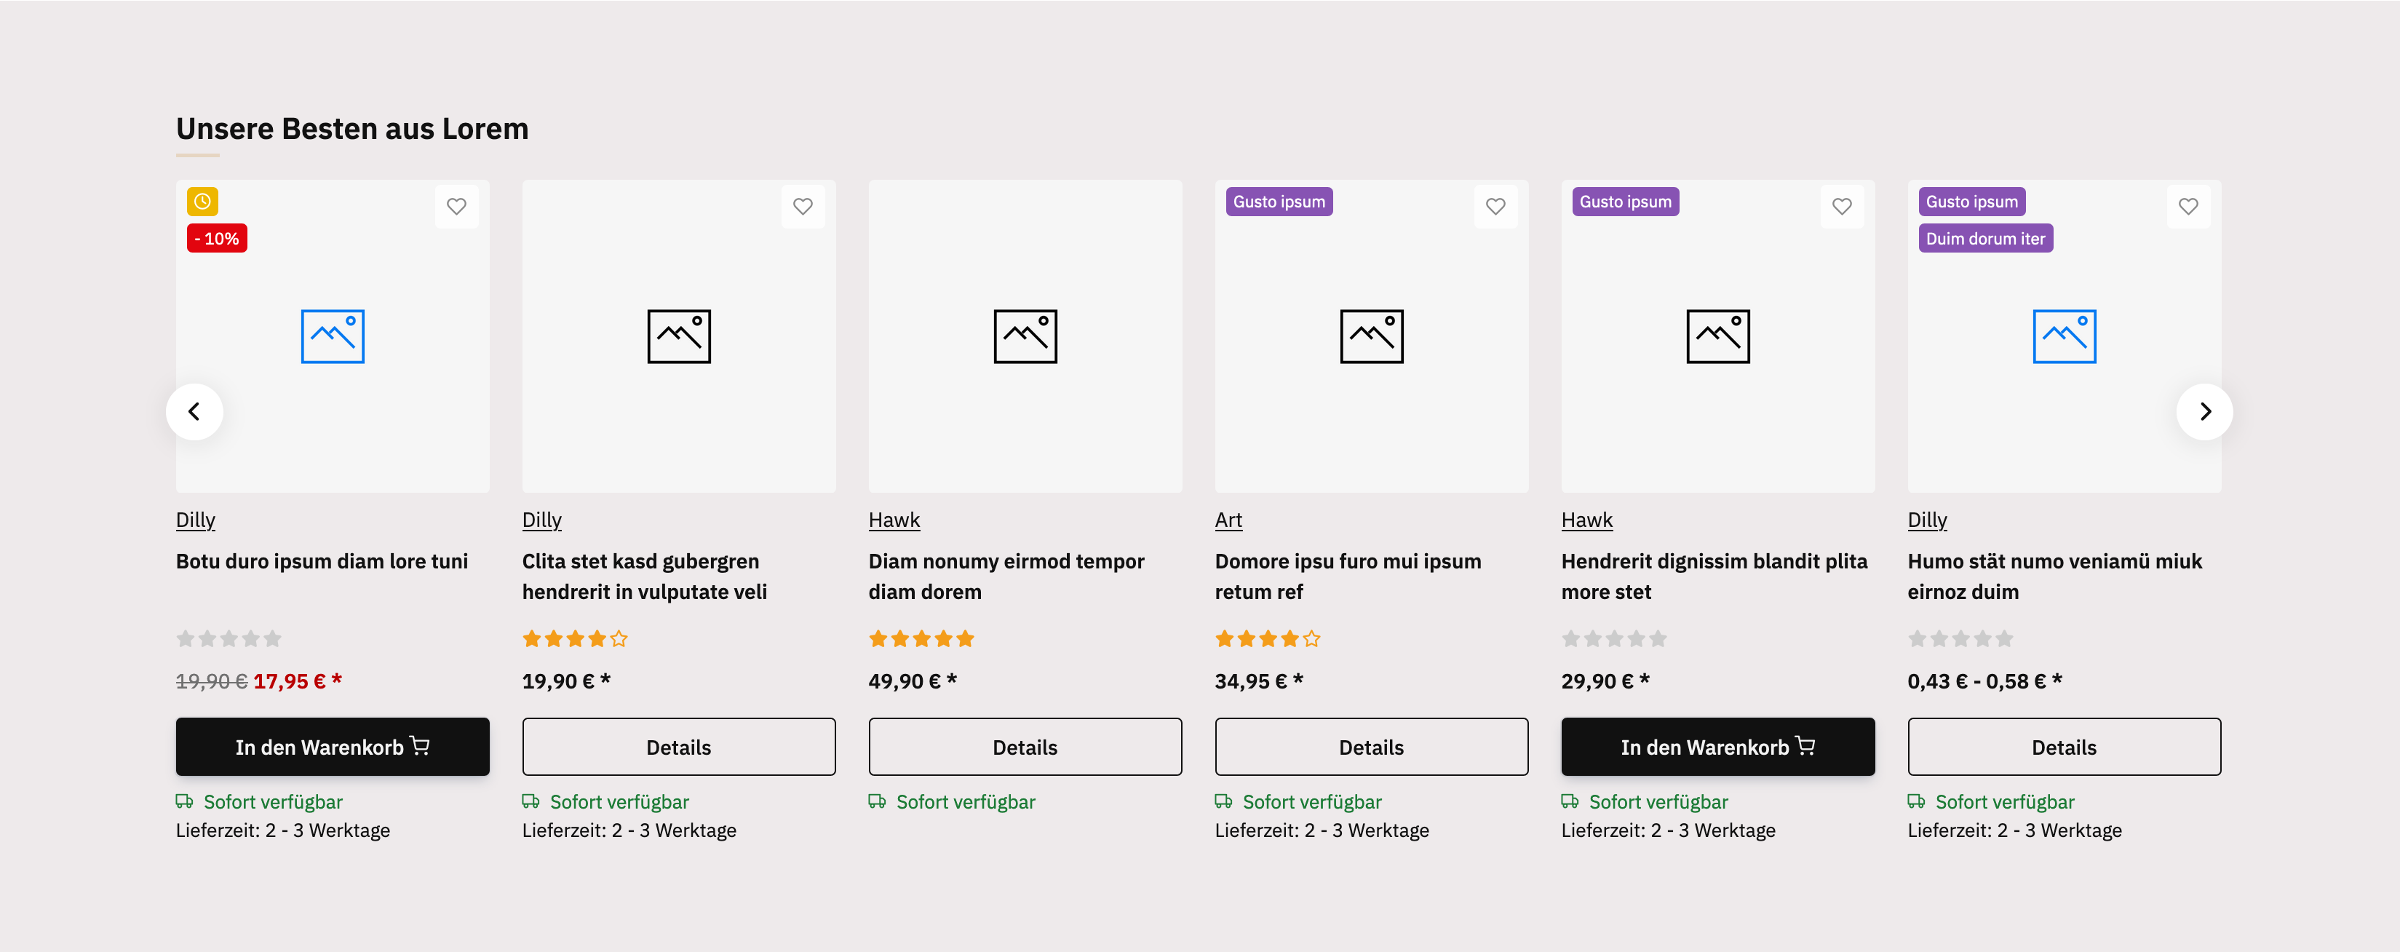Open Diam nonumy product image placeholder
The width and height of the screenshot is (2400, 952).
(x=1025, y=336)
